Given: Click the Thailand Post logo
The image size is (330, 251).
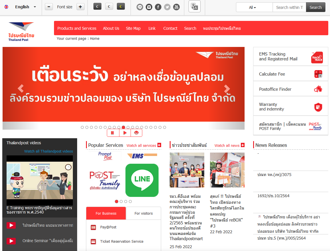Looking at the screenshot, I should (x=21, y=31).
